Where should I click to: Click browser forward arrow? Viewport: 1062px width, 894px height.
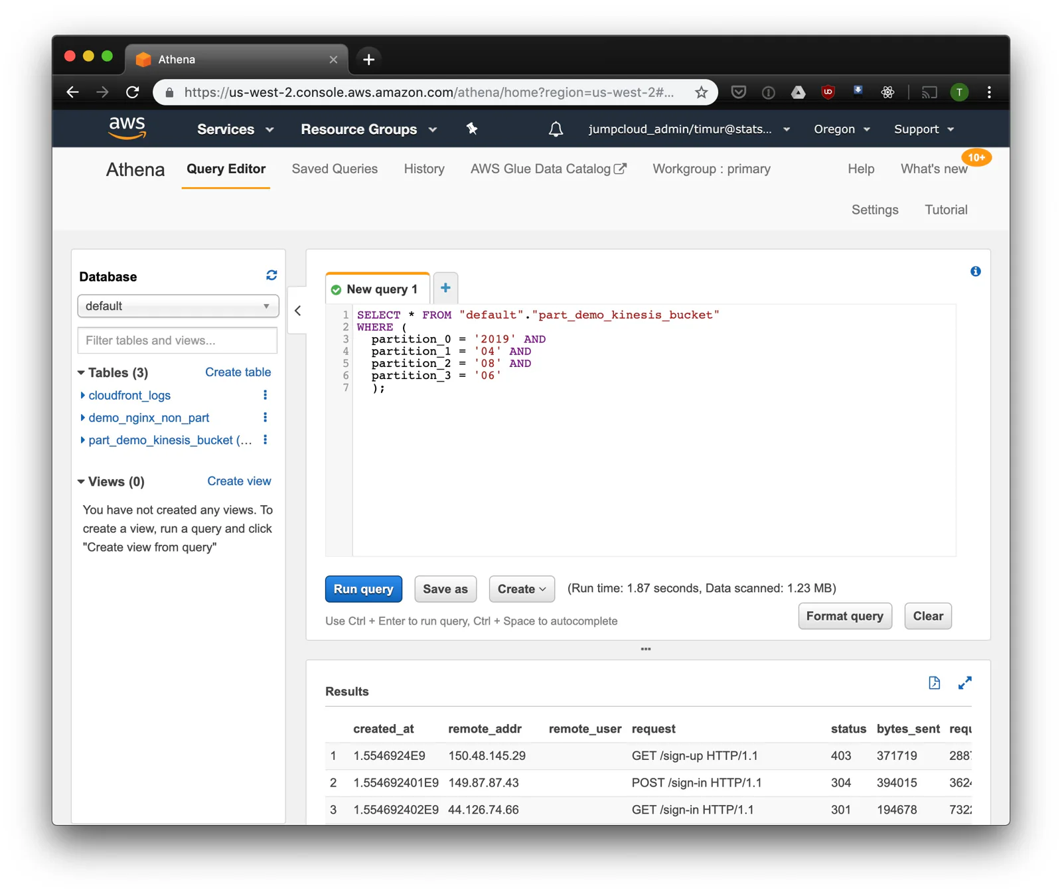[102, 92]
